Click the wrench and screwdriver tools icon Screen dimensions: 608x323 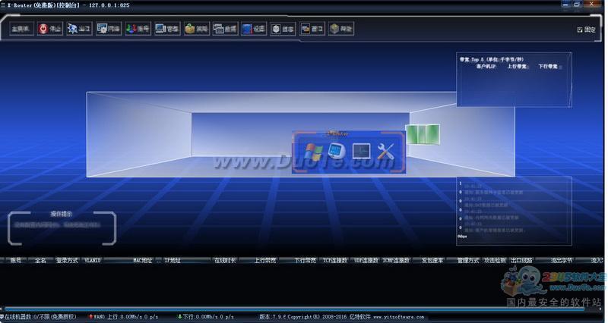pos(385,152)
